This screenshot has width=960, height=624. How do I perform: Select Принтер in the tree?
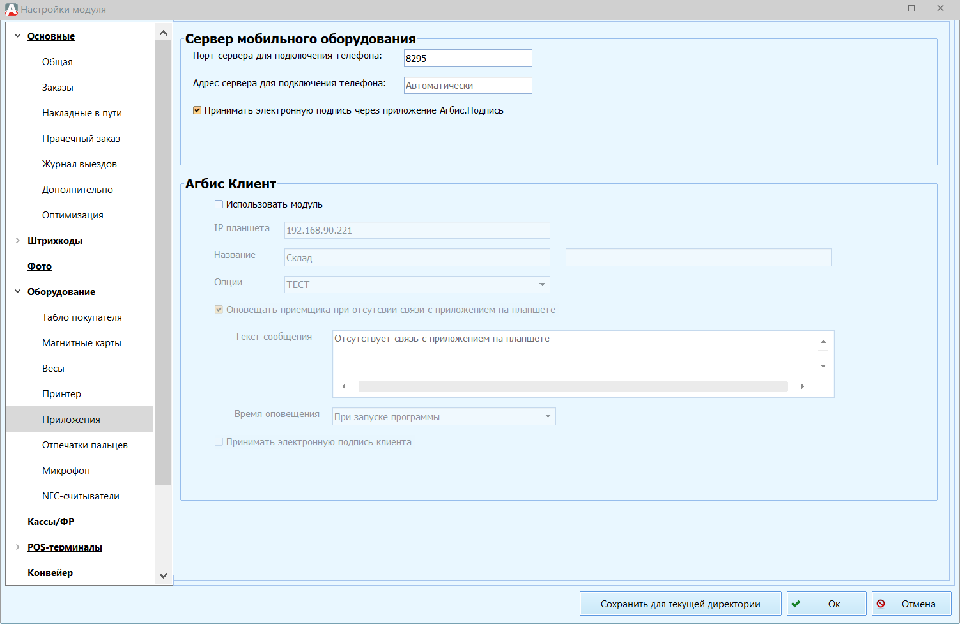(61, 394)
